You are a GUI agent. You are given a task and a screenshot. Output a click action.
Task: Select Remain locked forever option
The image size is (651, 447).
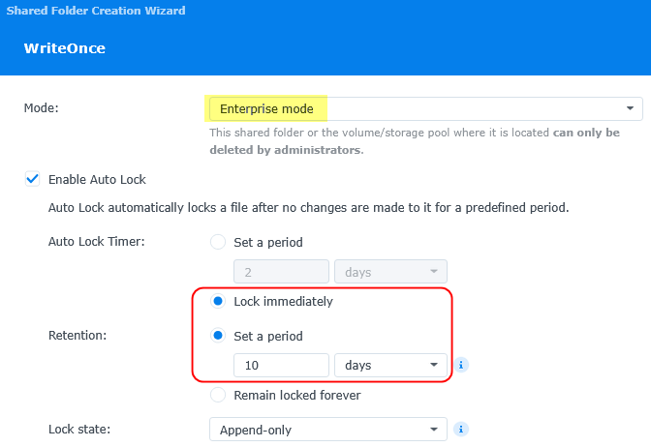218,395
